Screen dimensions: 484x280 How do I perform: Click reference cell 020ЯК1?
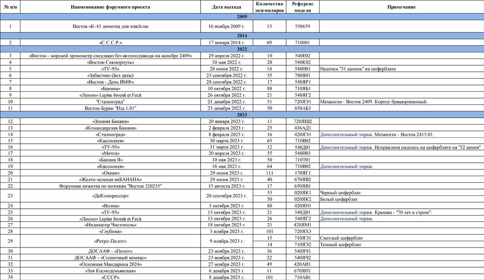point(302,193)
